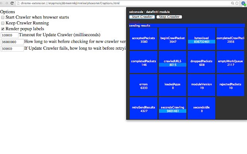Image resolution: width=247 pixels, height=154 pixels.
Task: Click the errors tile
Action: pos(144,85)
